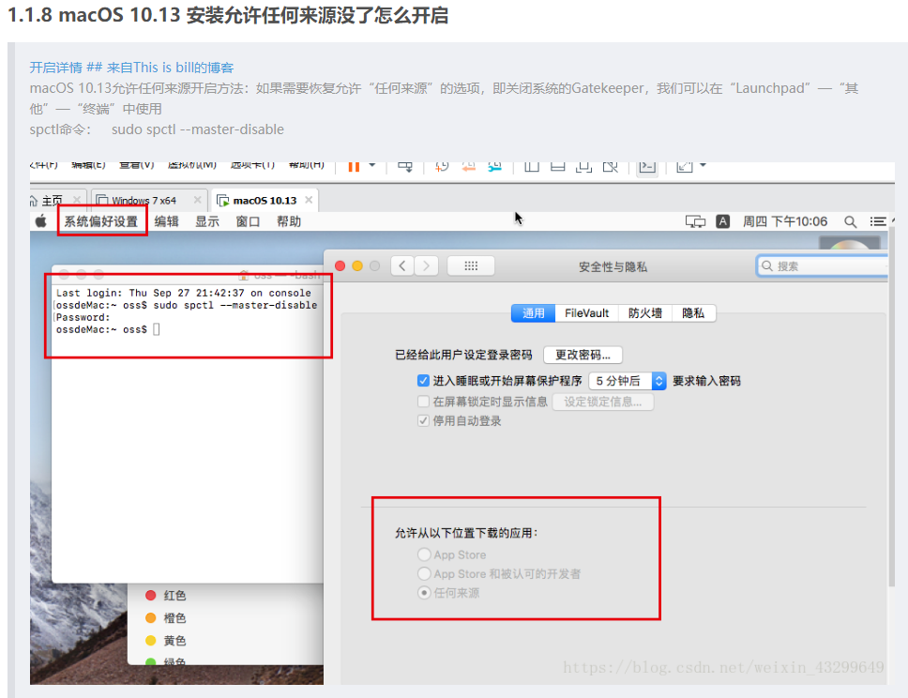The height and width of the screenshot is (698, 908).
Task: Minimize Security window with yellow button
Action: [357, 266]
